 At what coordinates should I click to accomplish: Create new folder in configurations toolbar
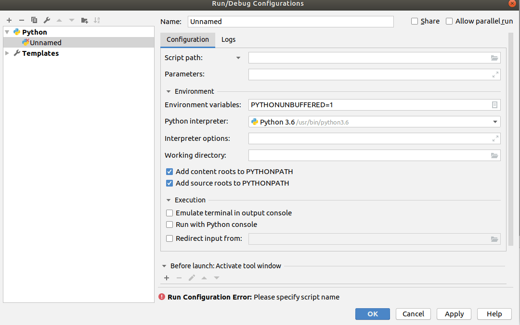(85, 20)
